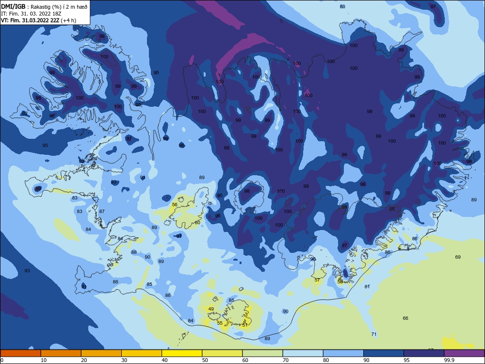Click the legend tick label '10'
This screenshot has height=364, width=485.
pos(44,360)
